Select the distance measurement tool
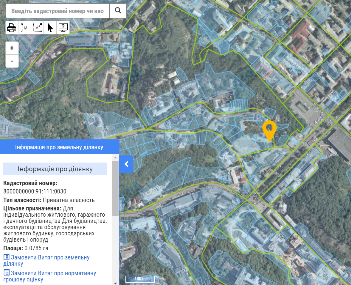This screenshot has width=351, height=285. click(x=24, y=28)
